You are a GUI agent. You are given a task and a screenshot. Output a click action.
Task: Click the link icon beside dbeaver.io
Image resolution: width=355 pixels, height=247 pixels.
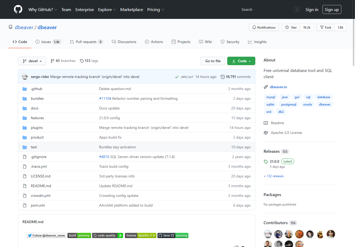tap(266, 87)
